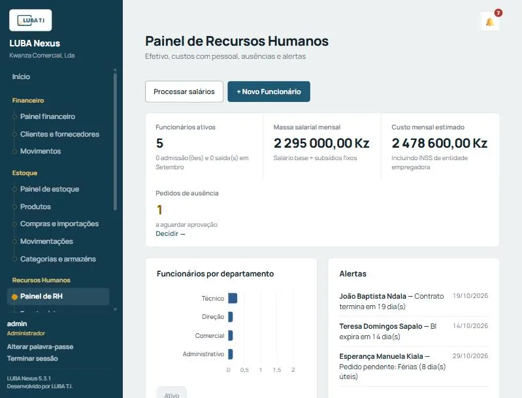
Task: Click the Painel de Recursos Humanos heading
Action: [237, 41]
